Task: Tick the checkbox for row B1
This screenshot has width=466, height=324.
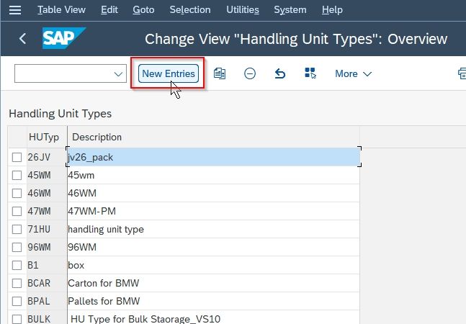Action: tap(17, 265)
